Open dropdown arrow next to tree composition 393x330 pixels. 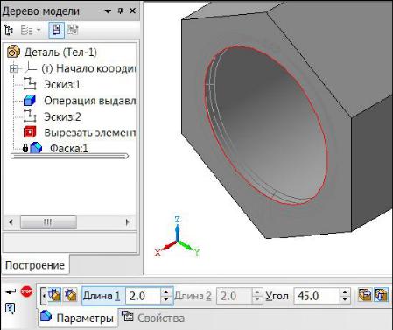point(39,30)
